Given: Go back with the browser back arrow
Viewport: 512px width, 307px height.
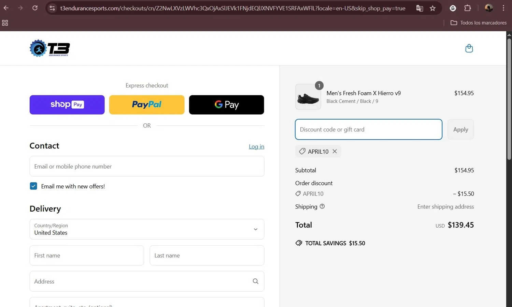Looking at the screenshot, I should point(6,8).
